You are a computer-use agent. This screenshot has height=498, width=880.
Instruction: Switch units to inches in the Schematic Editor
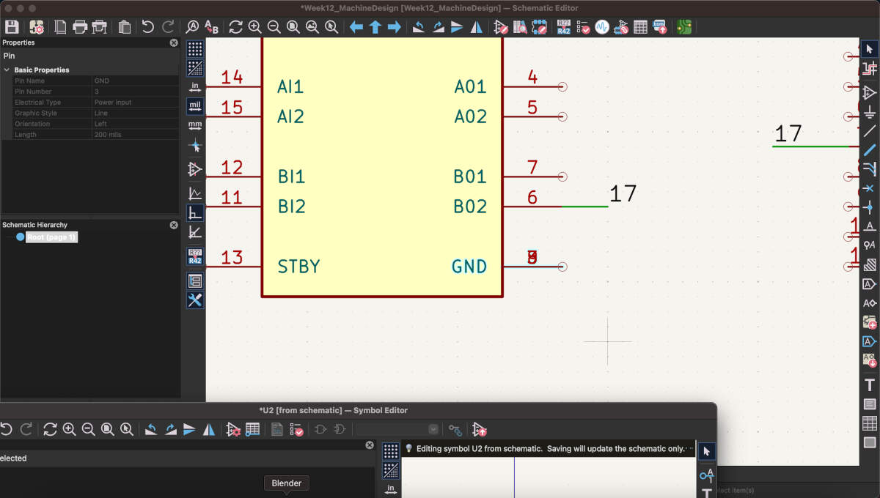click(195, 87)
